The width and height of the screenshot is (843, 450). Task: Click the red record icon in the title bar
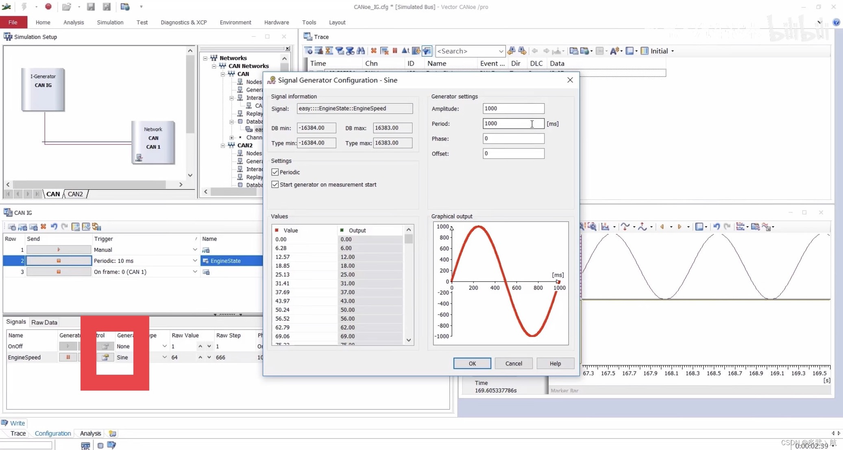48,7
